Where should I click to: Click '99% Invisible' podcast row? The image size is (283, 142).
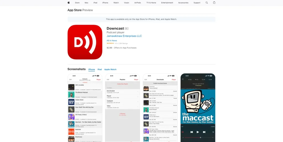coord(85,87)
